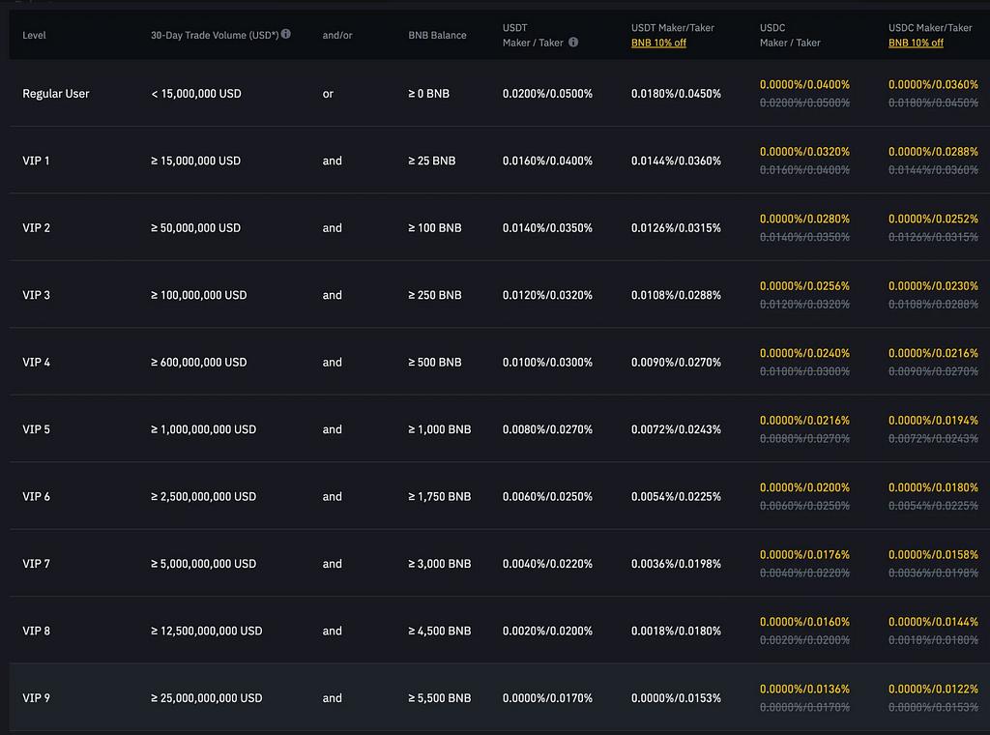Click the '≥ 3,000 BNB' balance cell
990x735 pixels.
pyautogui.click(x=440, y=564)
